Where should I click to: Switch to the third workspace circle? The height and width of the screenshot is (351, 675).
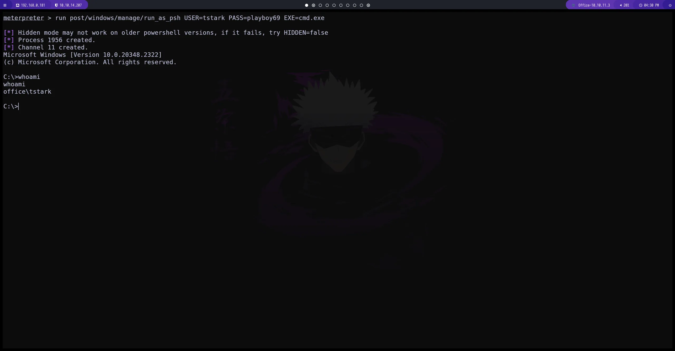320,5
